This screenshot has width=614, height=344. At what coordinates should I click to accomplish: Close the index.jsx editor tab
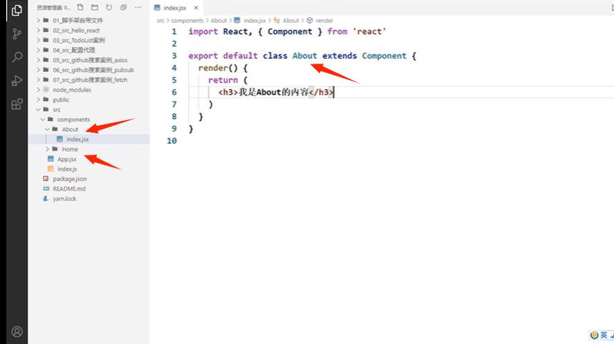tap(196, 8)
